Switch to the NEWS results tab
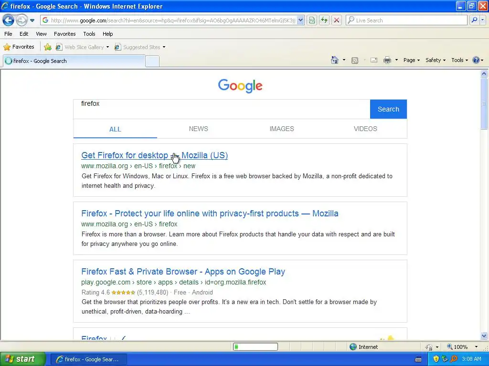Image resolution: width=489 pixels, height=366 pixels. (198, 129)
